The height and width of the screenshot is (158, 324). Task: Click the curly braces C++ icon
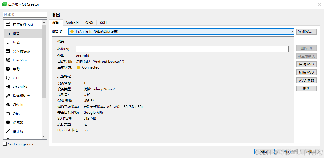pyautogui.click(x=8, y=78)
